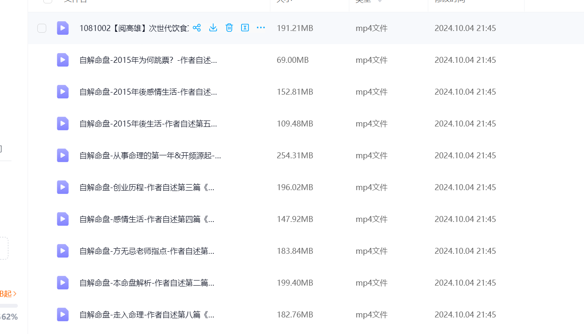Delete the 1081002 阅高雄 file via trash icon
The image size is (584, 334).
pos(229,28)
